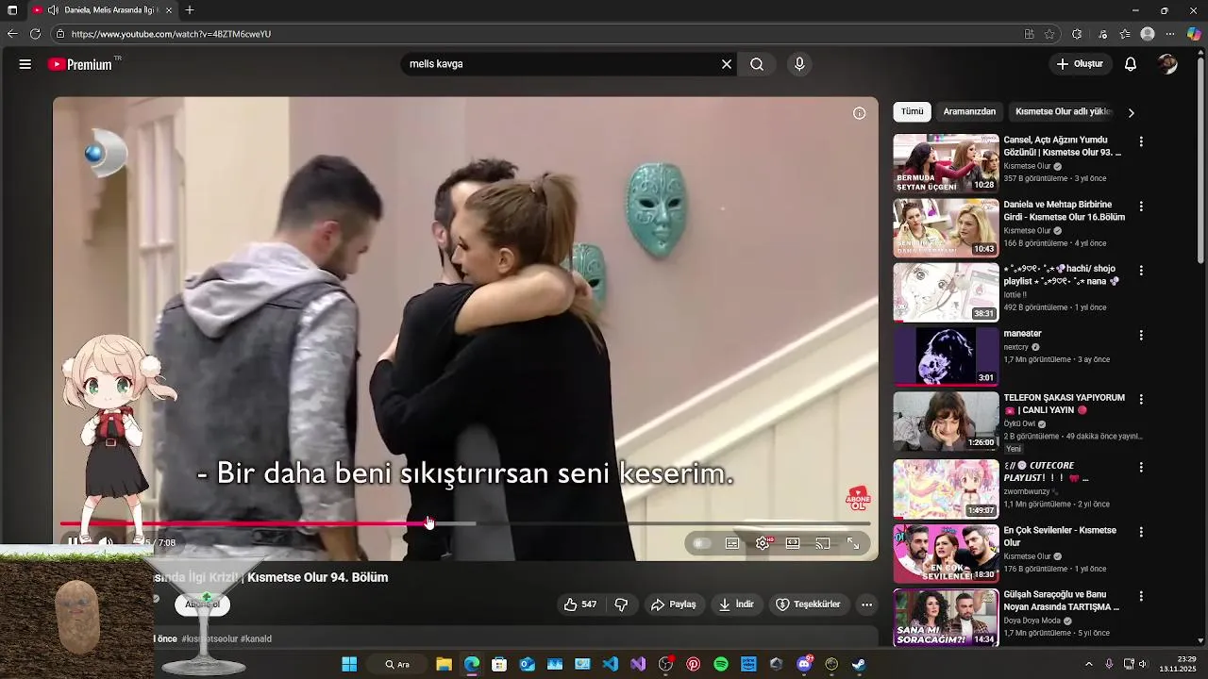Open the CUTECORE PLAYLIST thumbnail

(946, 489)
